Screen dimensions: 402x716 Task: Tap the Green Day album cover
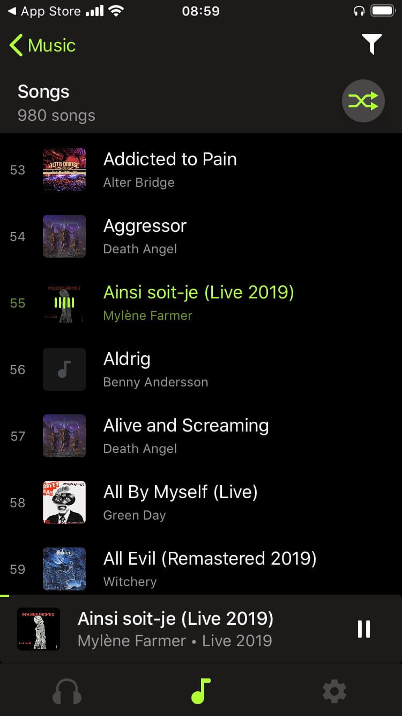click(64, 502)
